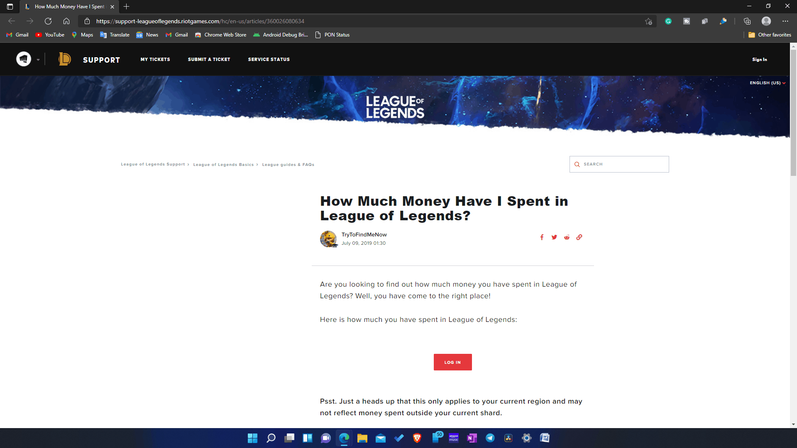The height and width of the screenshot is (448, 797).
Task: Click the Reddit share icon
Action: pos(567,237)
